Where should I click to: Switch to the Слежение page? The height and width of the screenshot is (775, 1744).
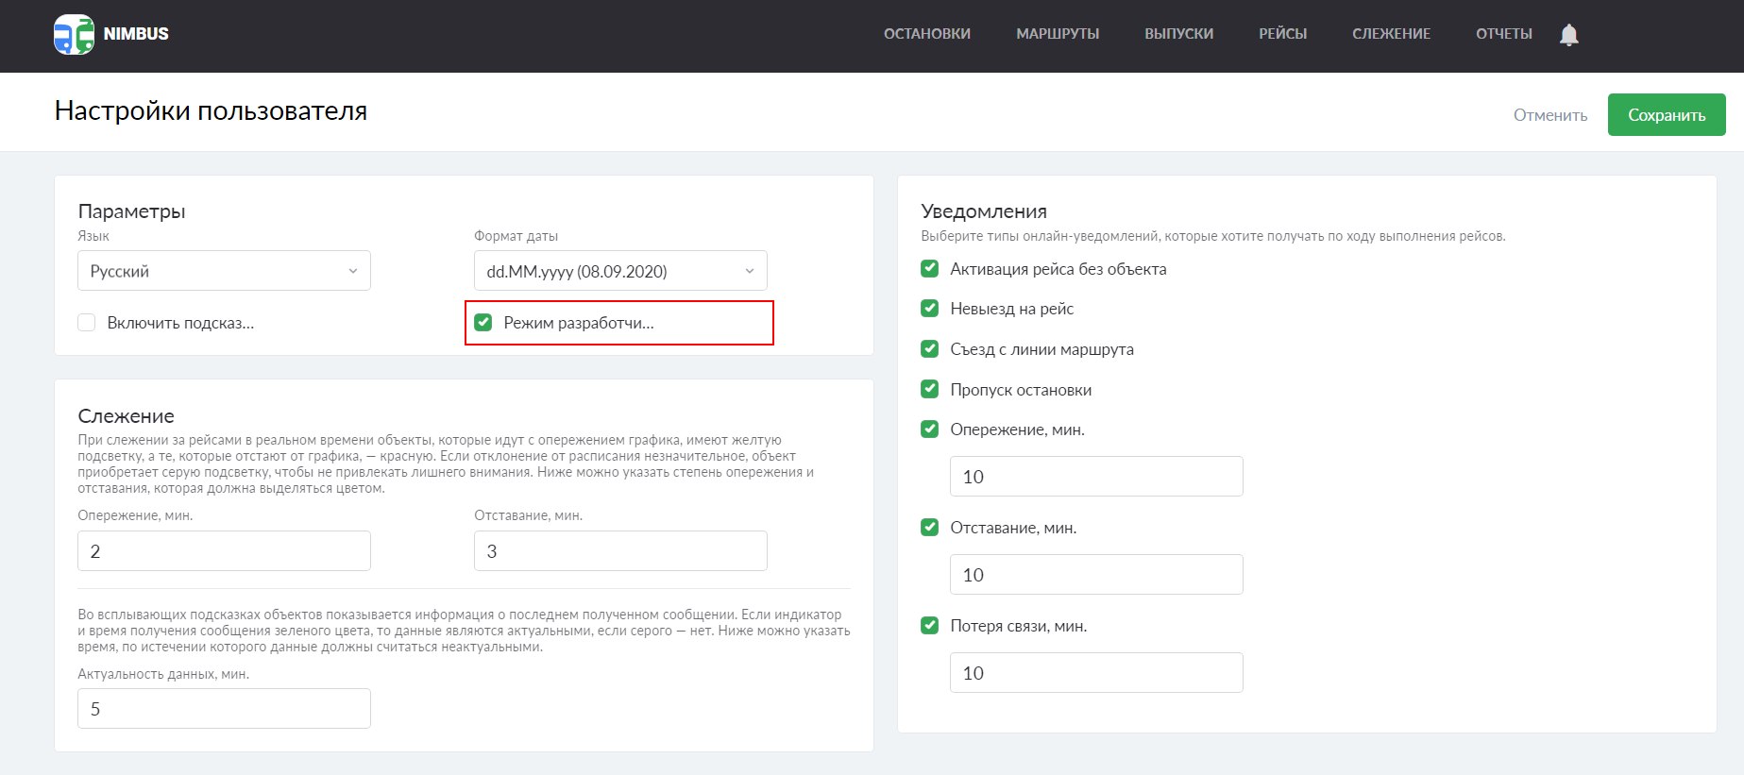[1391, 34]
